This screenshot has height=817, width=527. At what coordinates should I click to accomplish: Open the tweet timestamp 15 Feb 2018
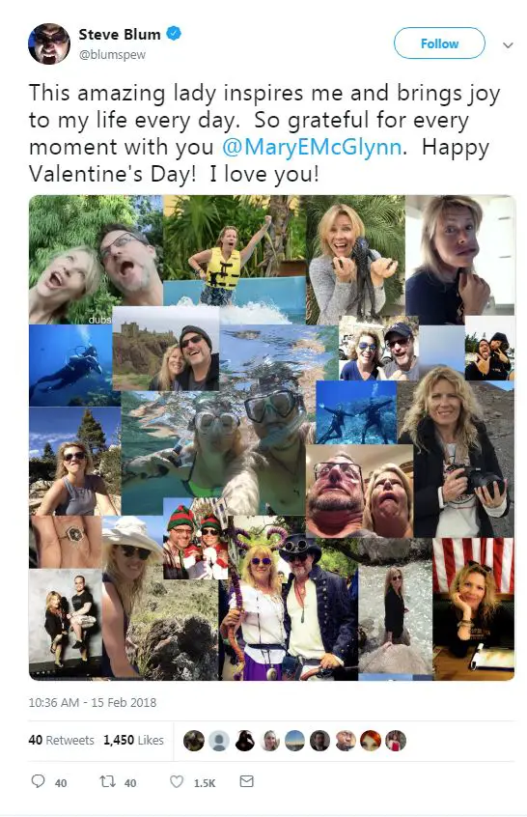coord(92,702)
